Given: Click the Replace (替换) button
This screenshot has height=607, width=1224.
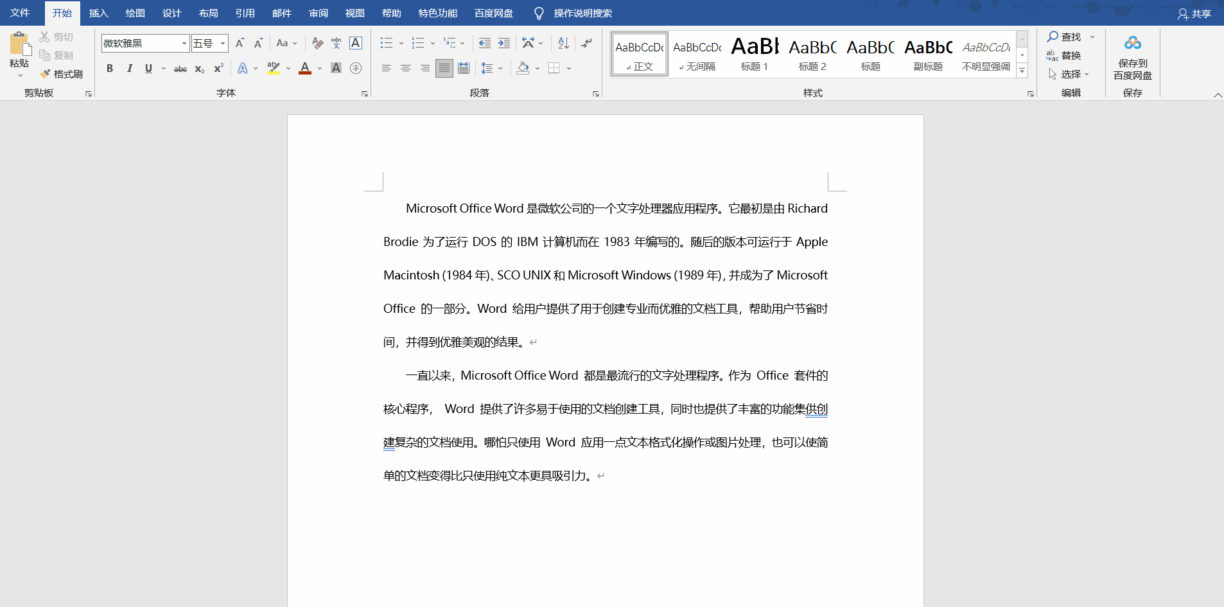Looking at the screenshot, I should click(1063, 55).
